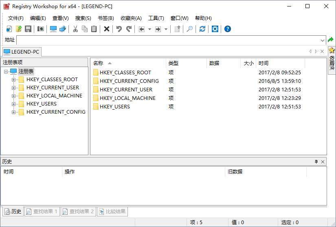Open the 收藏夹(A) menu
Screen dimensions: 336x227
click(x=131, y=18)
